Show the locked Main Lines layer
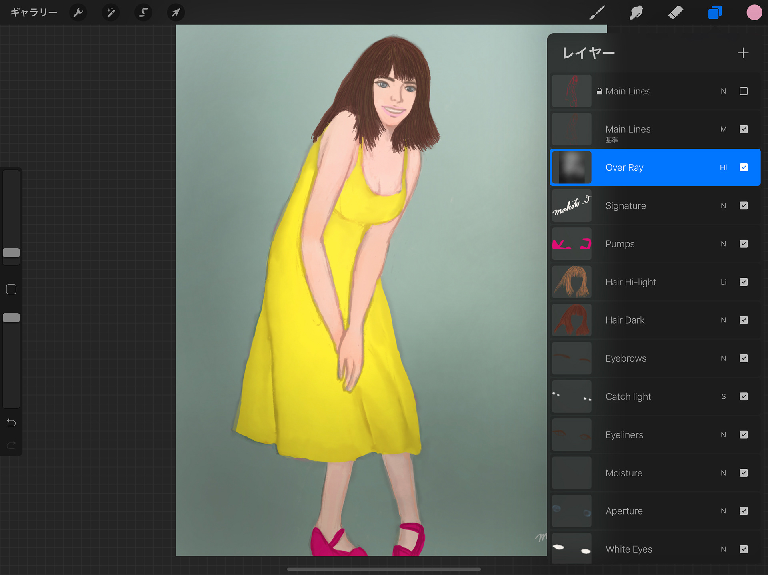Viewport: 768px width, 575px height. [x=744, y=91]
